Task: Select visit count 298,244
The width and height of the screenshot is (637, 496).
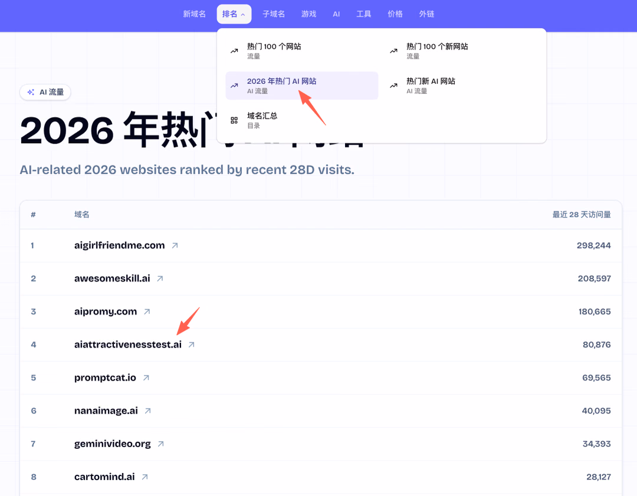Action: point(593,246)
